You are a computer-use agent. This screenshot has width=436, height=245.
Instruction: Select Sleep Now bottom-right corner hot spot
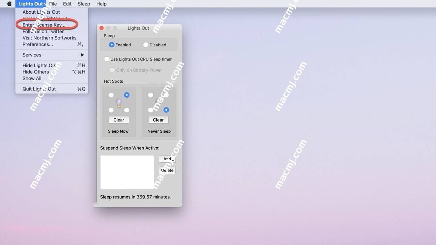coord(127,110)
